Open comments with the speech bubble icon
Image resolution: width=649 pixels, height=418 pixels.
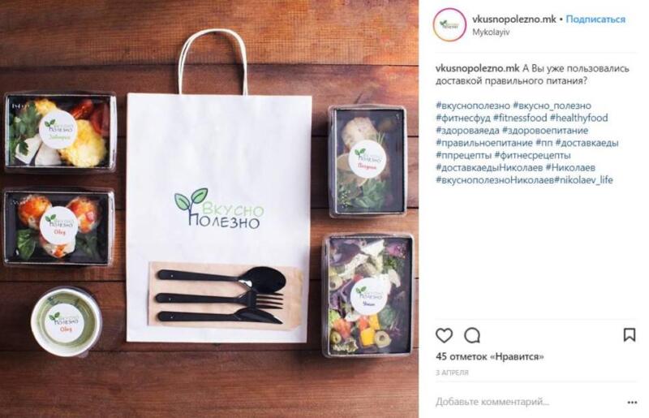472,335
